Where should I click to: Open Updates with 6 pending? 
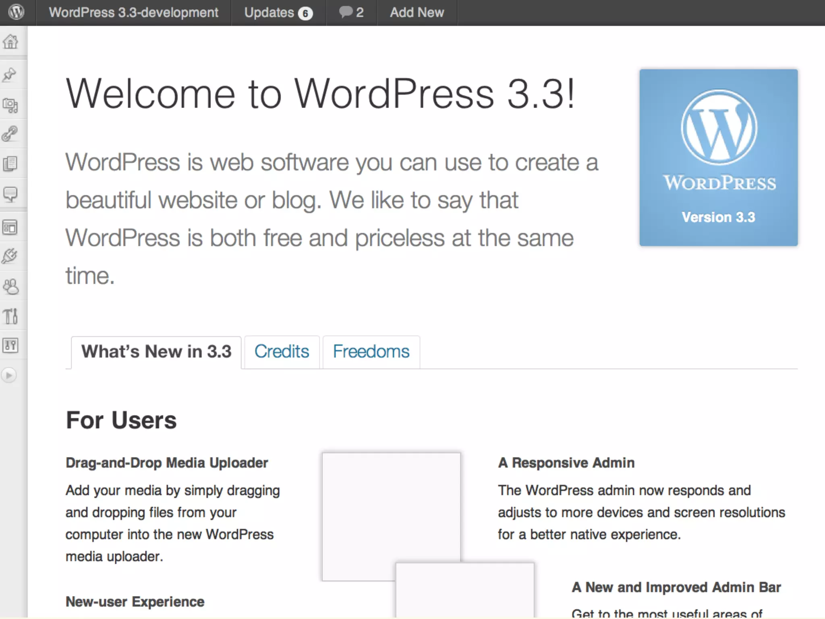click(x=278, y=12)
